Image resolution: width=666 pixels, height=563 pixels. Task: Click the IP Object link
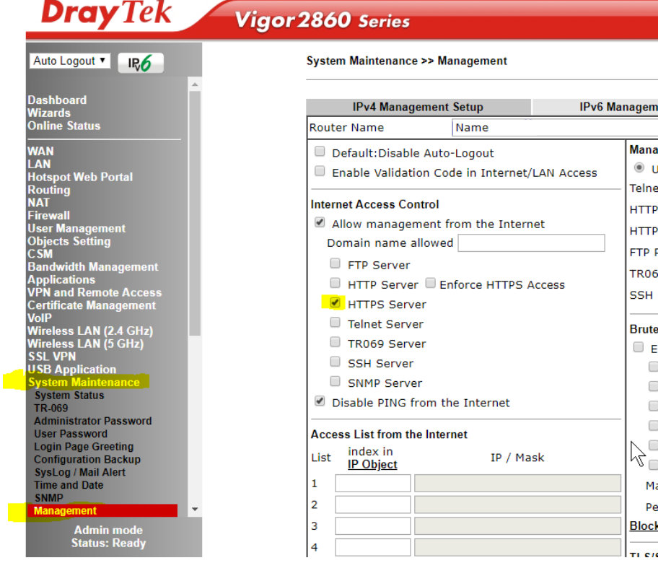372,464
